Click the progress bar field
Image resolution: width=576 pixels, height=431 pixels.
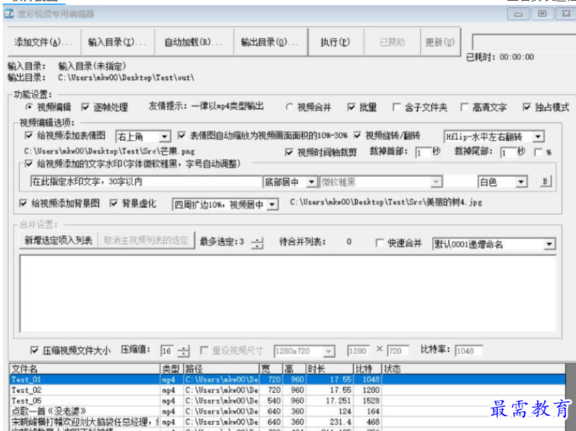(525, 42)
